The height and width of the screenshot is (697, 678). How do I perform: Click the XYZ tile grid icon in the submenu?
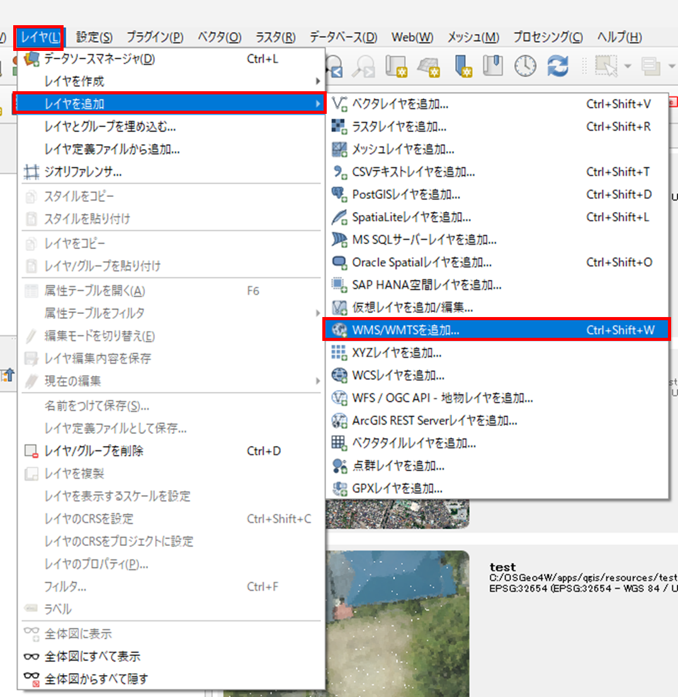(339, 353)
